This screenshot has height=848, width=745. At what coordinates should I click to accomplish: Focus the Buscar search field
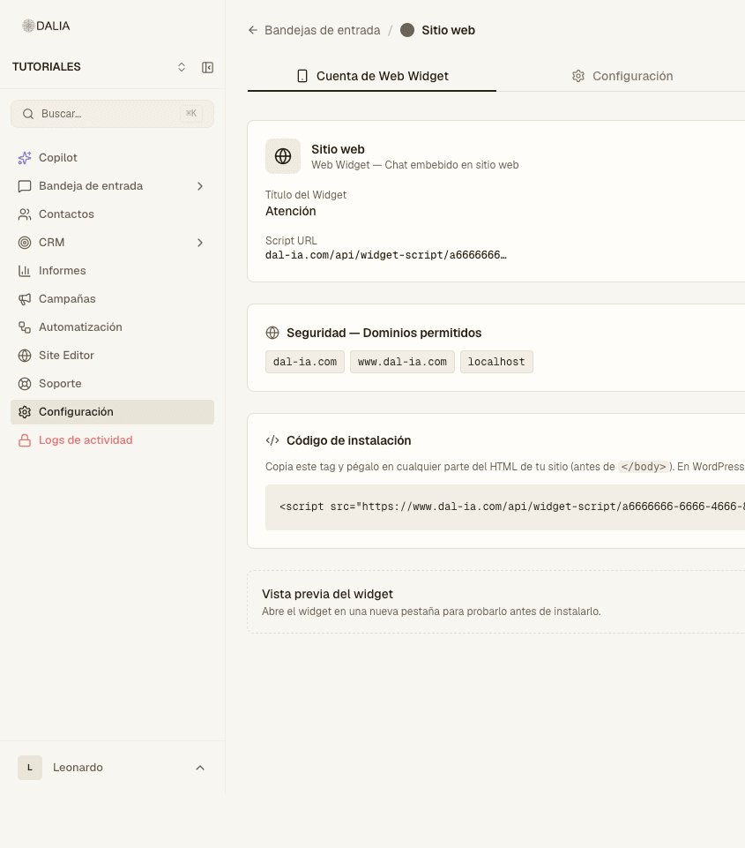click(x=112, y=114)
